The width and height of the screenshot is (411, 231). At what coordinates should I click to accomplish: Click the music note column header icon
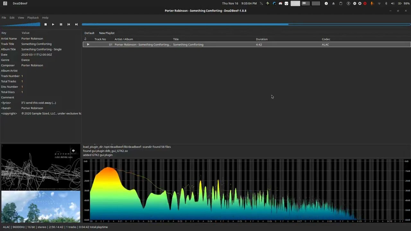click(x=85, y=39)
